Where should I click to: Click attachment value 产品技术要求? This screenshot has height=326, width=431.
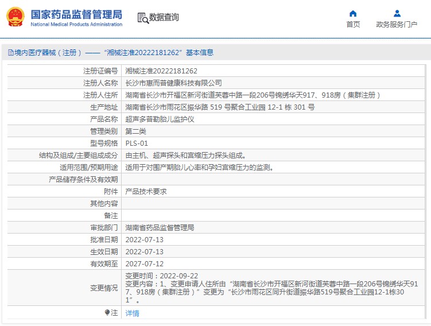tap(146, 192)
